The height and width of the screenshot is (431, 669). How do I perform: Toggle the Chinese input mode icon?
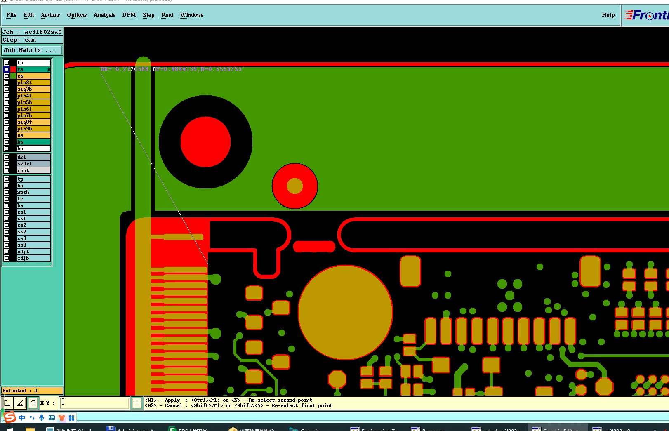[22, 418]
